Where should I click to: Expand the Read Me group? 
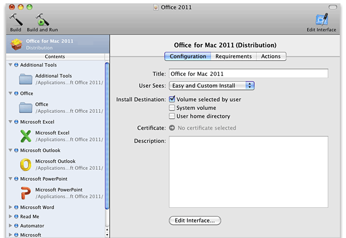point(10,216)
